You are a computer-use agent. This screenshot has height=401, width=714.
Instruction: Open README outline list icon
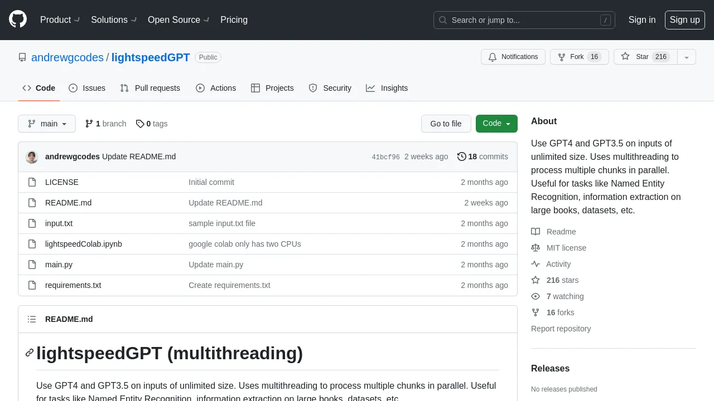coord(32,319)
